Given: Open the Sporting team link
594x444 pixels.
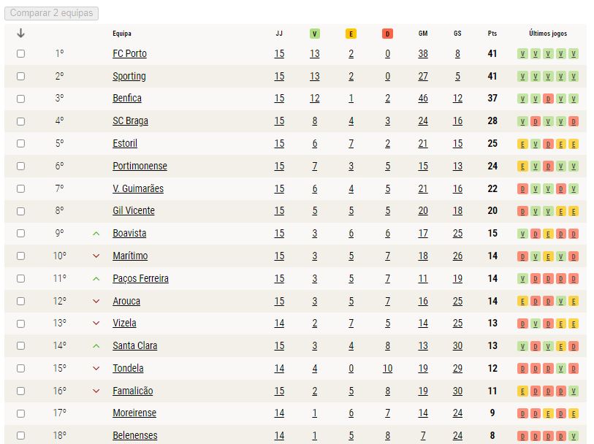Looking at the screenshot, I should pyautogui.click(x=129, y=77).
